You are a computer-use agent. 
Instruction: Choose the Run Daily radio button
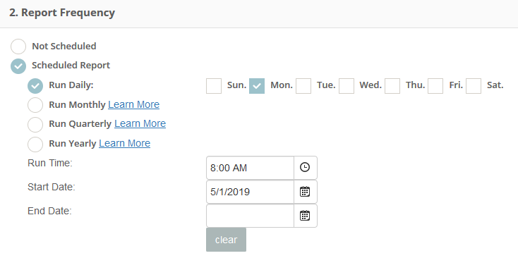click(x=35, y=86)
